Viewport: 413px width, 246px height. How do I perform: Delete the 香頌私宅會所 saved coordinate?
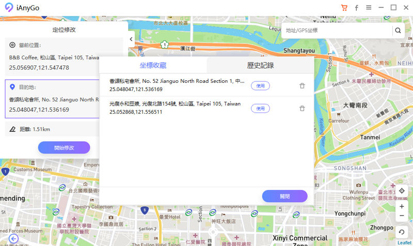(x=302, y=86)
